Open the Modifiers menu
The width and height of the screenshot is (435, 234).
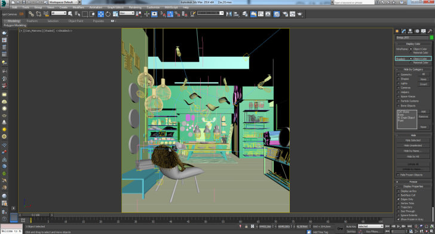78,8
